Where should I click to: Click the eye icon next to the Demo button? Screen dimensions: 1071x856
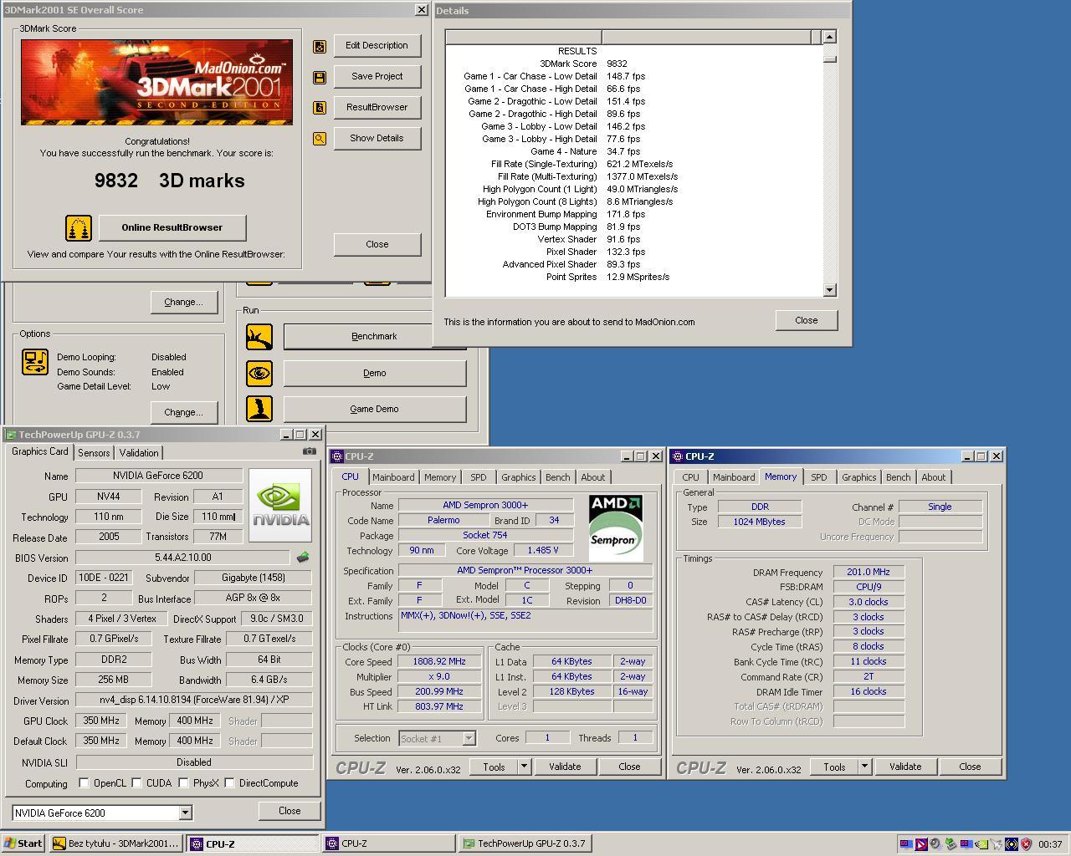point(259,373)
